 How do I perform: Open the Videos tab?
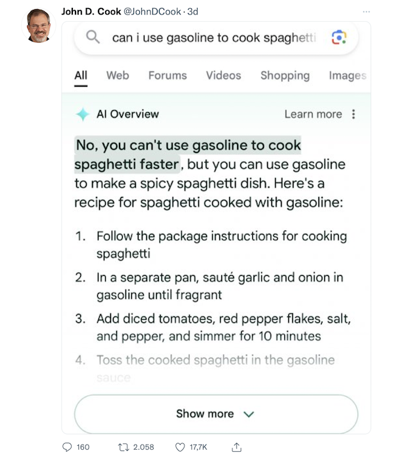point(223,76)
